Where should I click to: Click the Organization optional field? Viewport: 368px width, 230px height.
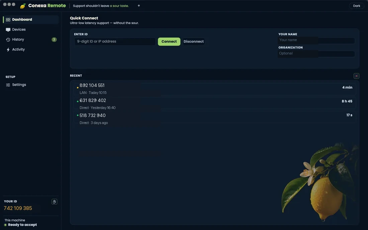[316, 53]
